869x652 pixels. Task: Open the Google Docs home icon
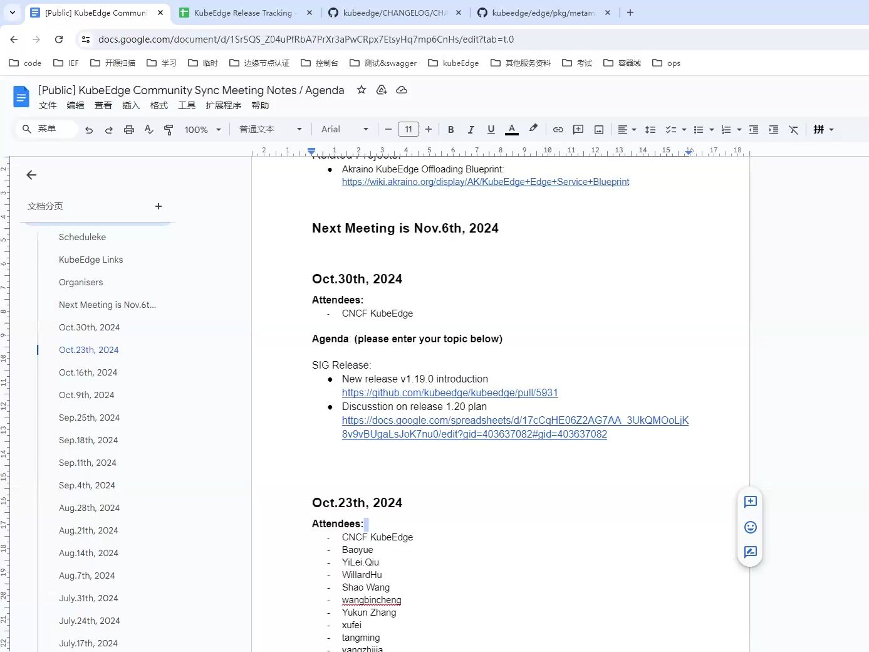tap(21, 97)
